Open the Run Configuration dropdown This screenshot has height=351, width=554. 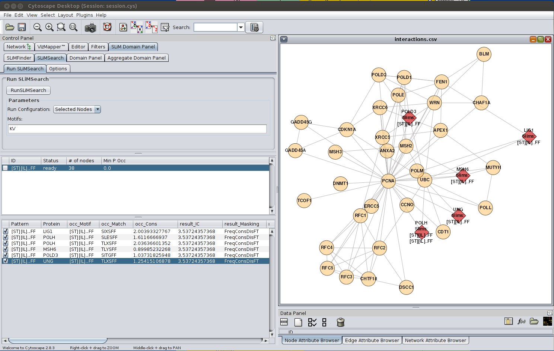(x=98, y=109)
